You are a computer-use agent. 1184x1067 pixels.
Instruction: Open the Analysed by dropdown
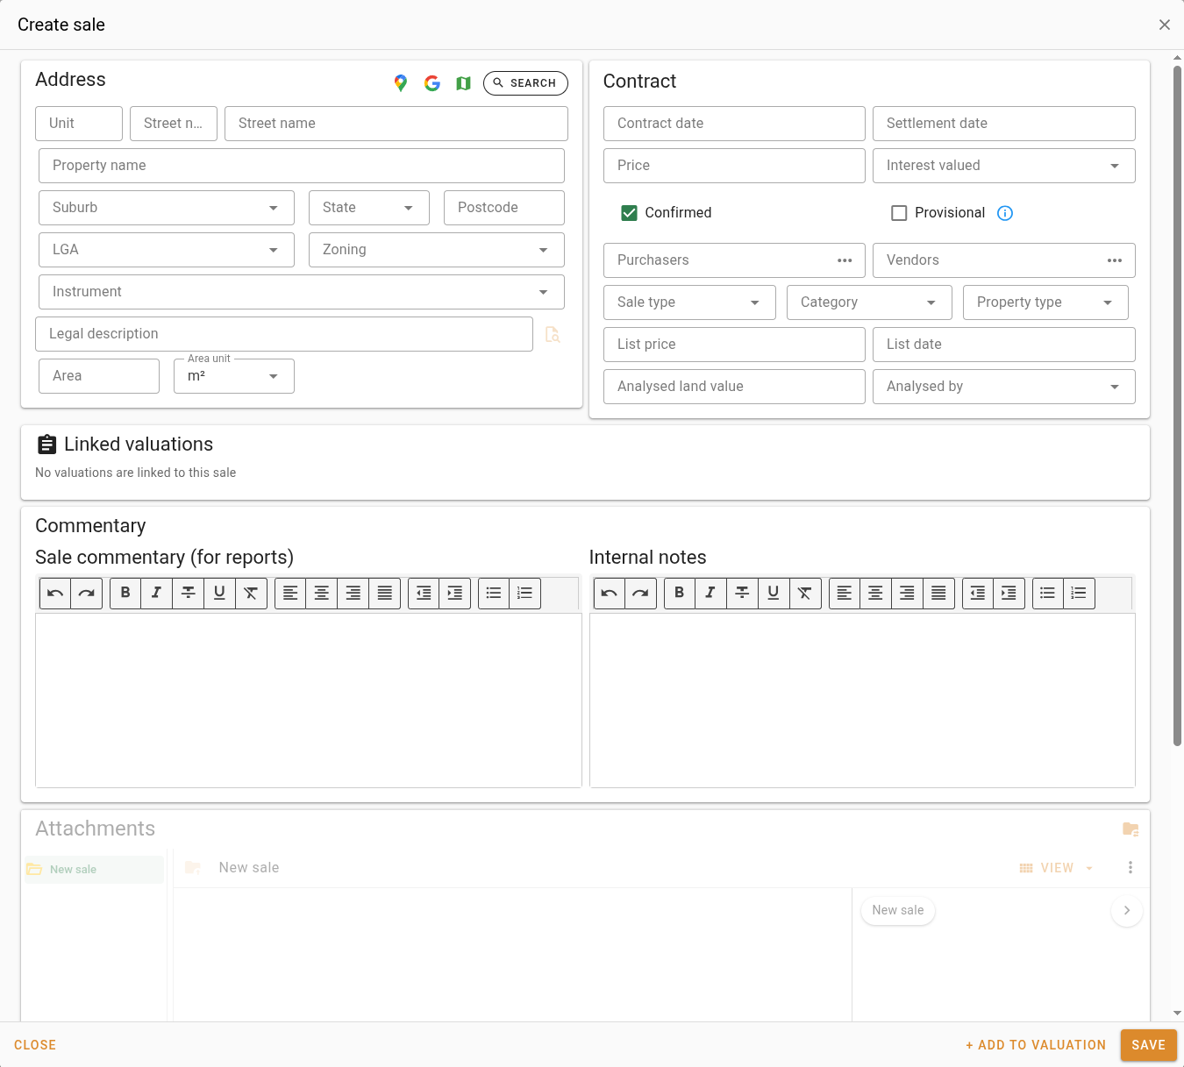pyautogui.click(x=1004, y=387)
